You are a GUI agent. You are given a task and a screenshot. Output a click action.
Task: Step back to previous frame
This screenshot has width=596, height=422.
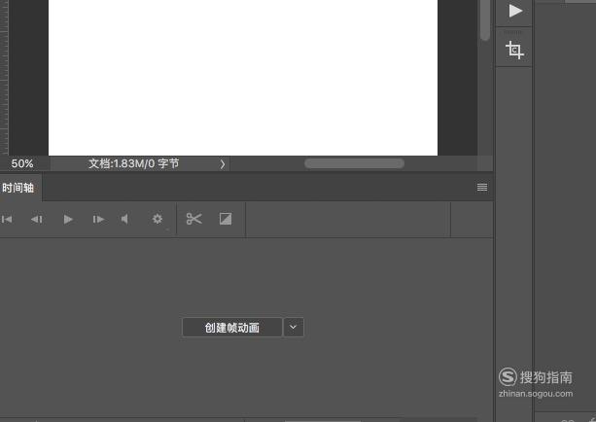(37, 220)
